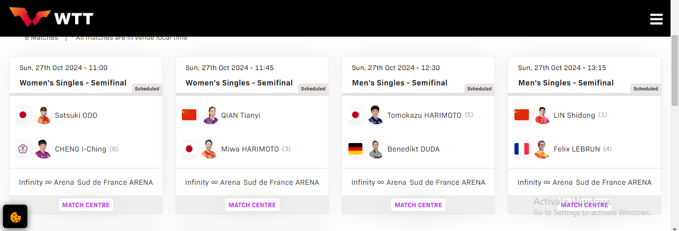Click Felix LEBRUN's France flag icon
This screenshot has height=231, width=679.
(521, 149)
